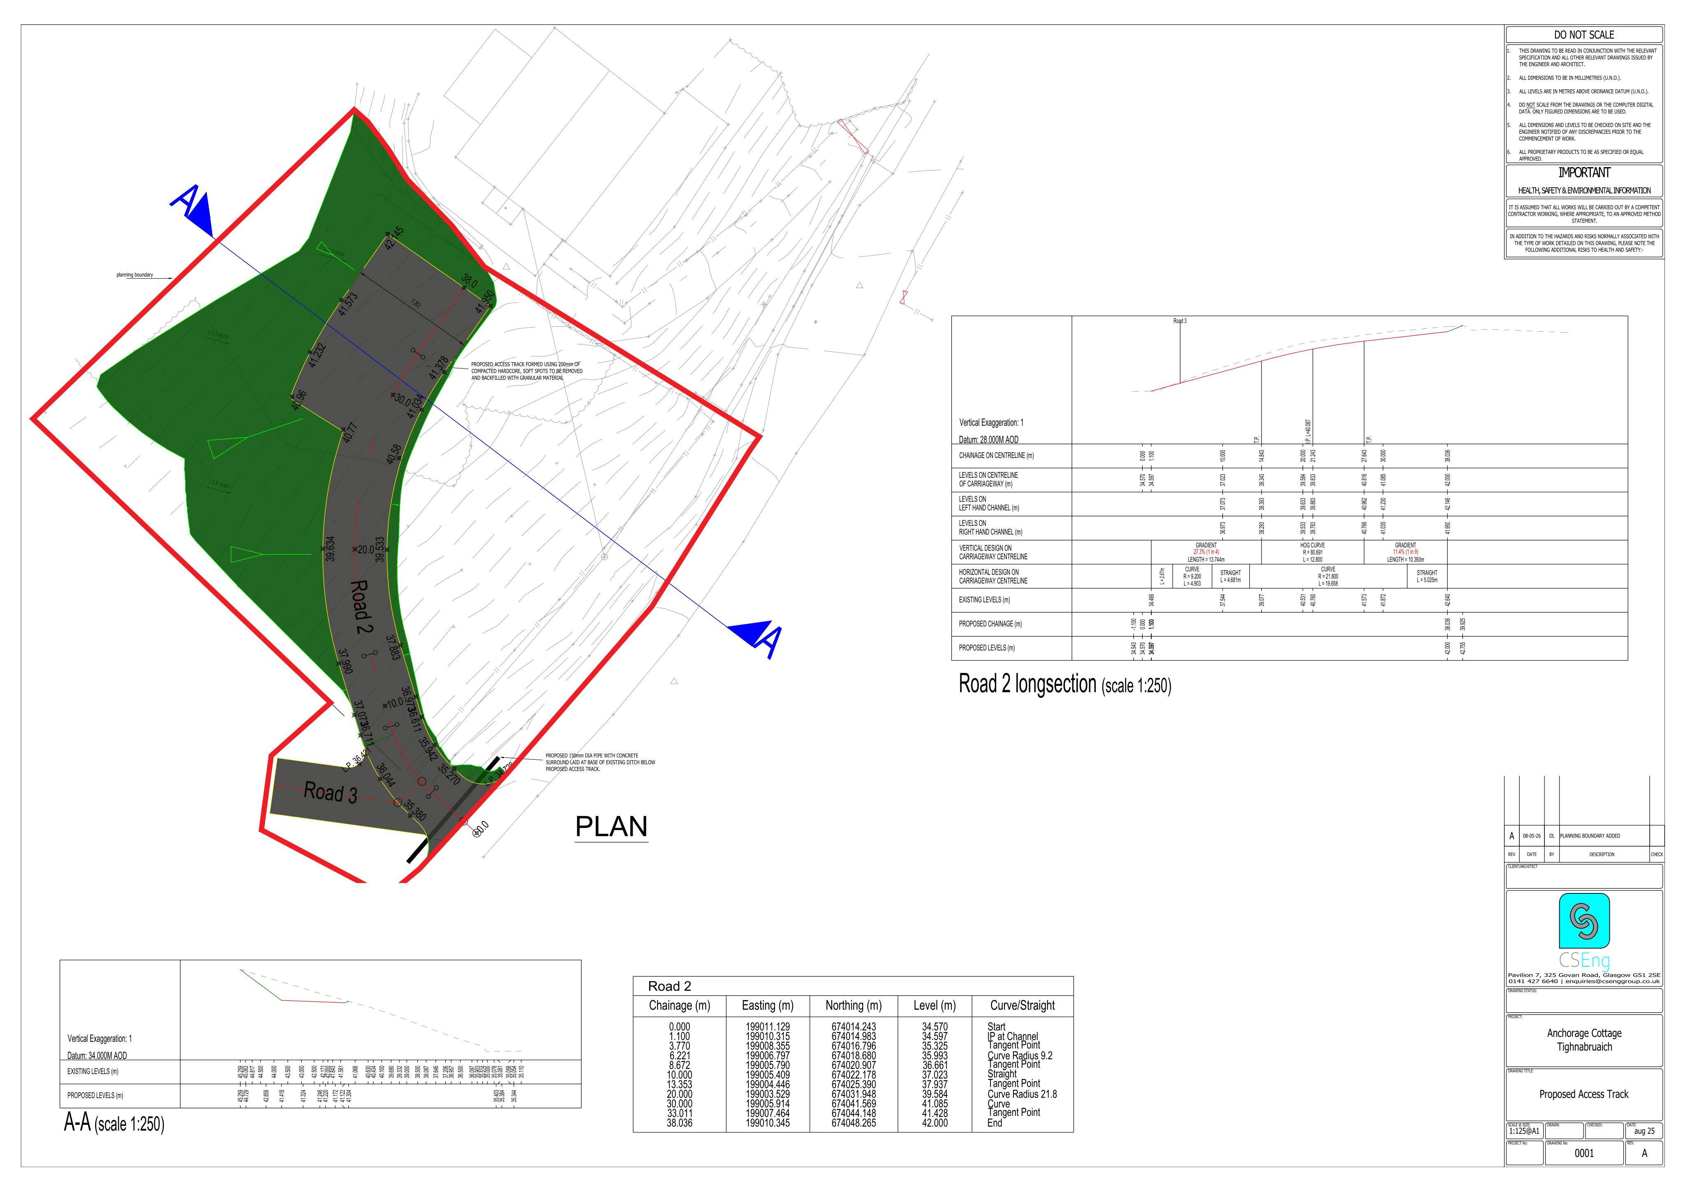This screenshot has width=1686, height=1191.
Task: Click the CSEng company logo
Action: click(1584, 931)
